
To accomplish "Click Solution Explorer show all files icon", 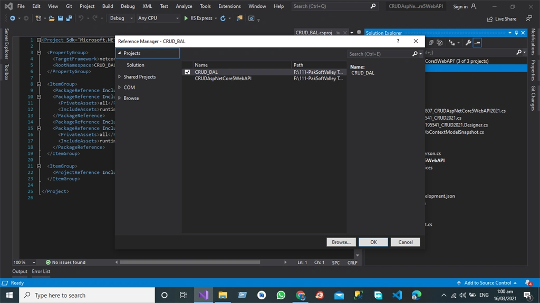I will pyautogui.click(x=440, y=43).
